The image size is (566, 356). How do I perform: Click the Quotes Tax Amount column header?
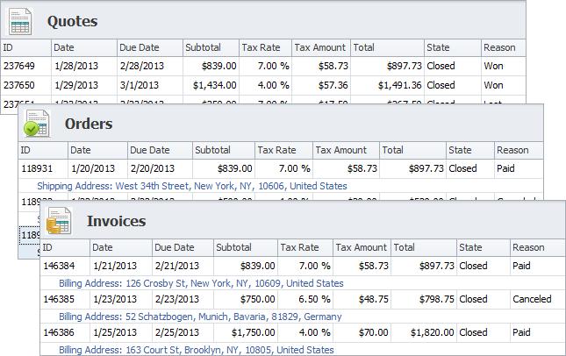(320, 47)
